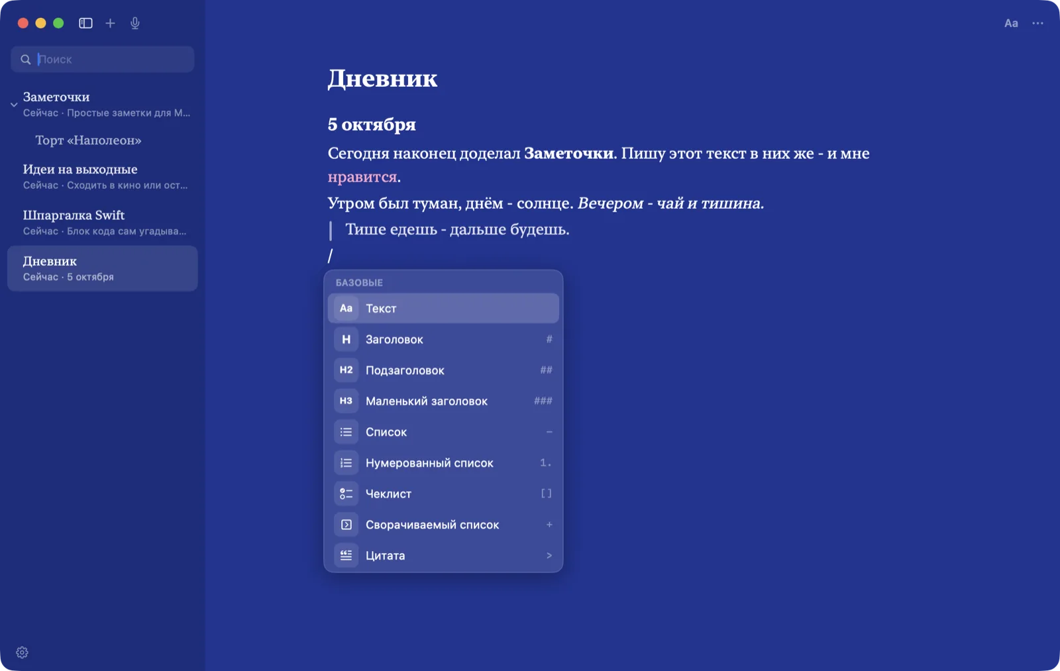Select the Дневник note in sidebar

coord(103,268)
